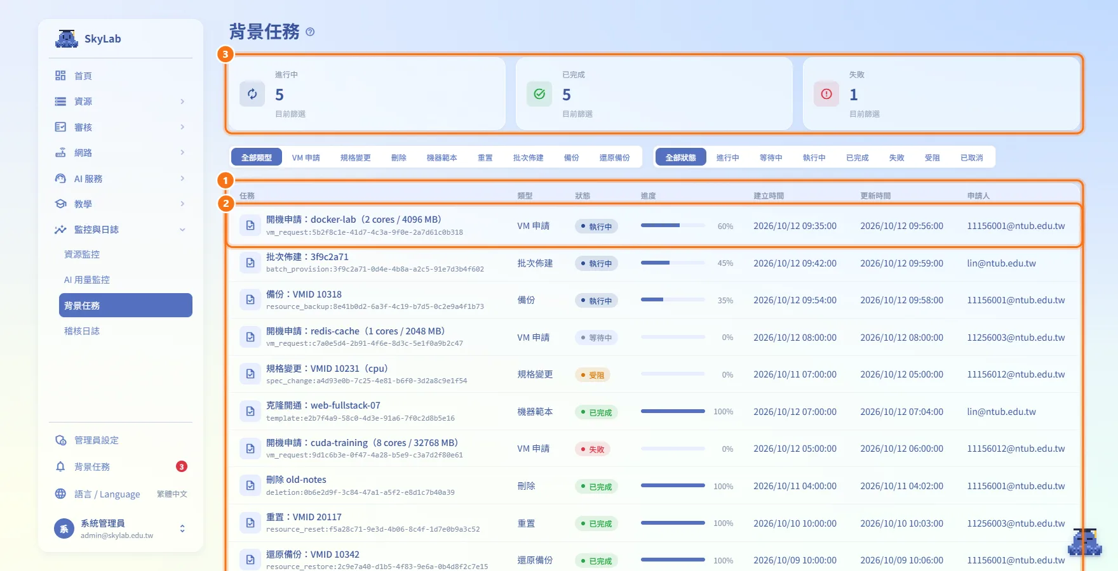Image resolution: width=1118 pixels, height=571 pixels.
Task: Click the 進行中 refresh icon in summary card
Action: [252, 94]
